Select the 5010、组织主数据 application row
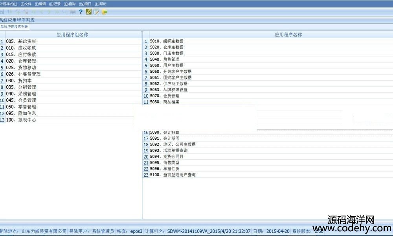Viewport: 393px width, 236px height. tap(167, 41)
